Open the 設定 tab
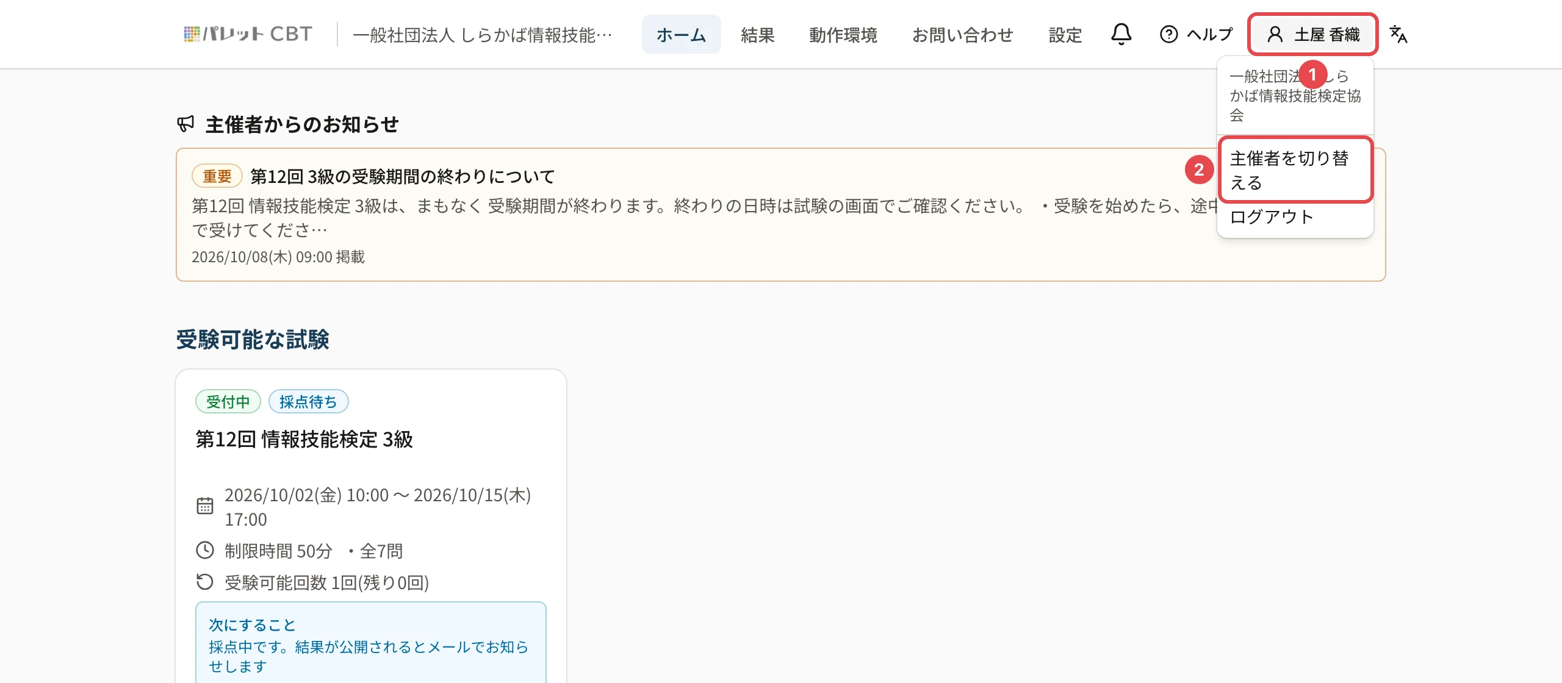Viewport: 1562px width, 683px height. (1065, 35)
